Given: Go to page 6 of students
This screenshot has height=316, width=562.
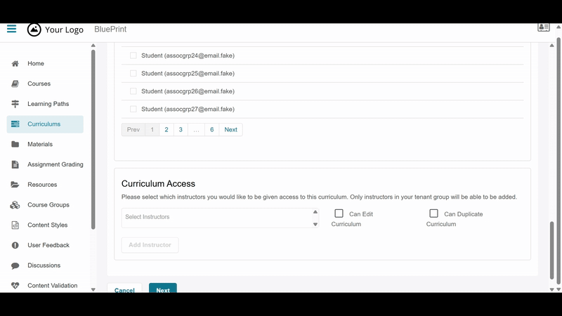Looking at the screenshot, I should (211, 130).
